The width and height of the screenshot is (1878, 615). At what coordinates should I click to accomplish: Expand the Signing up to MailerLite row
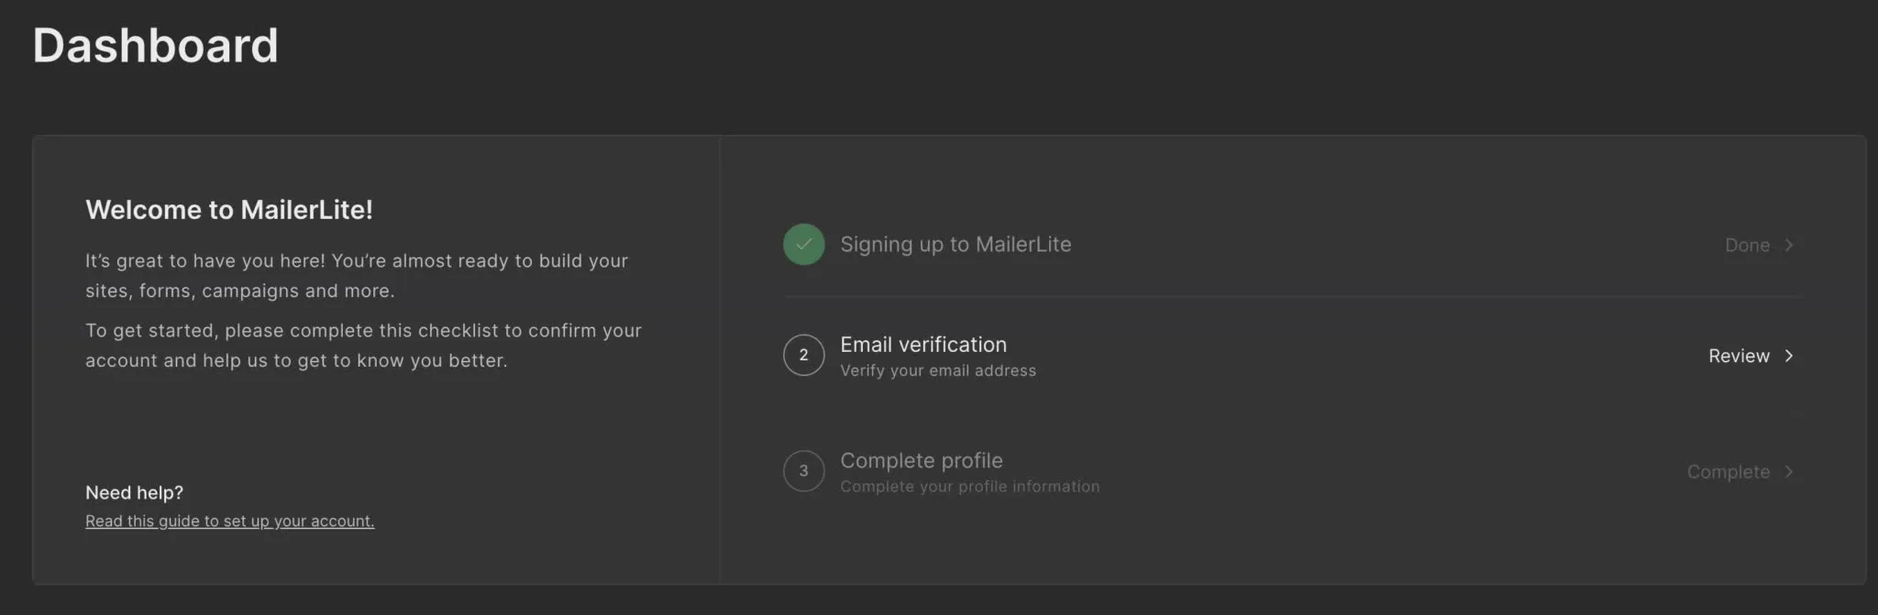tap(1284, 245)
